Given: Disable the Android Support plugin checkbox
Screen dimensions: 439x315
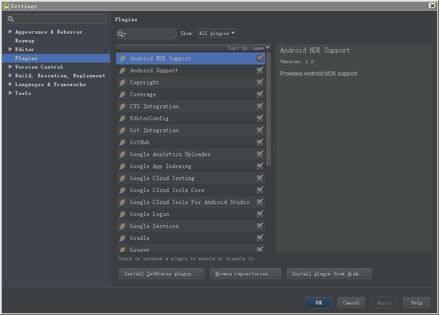Looking at the screenshot, I should coord(260,70).
